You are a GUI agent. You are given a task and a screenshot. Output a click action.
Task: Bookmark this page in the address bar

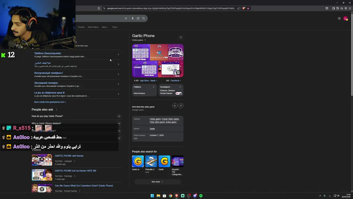[99, 8]
